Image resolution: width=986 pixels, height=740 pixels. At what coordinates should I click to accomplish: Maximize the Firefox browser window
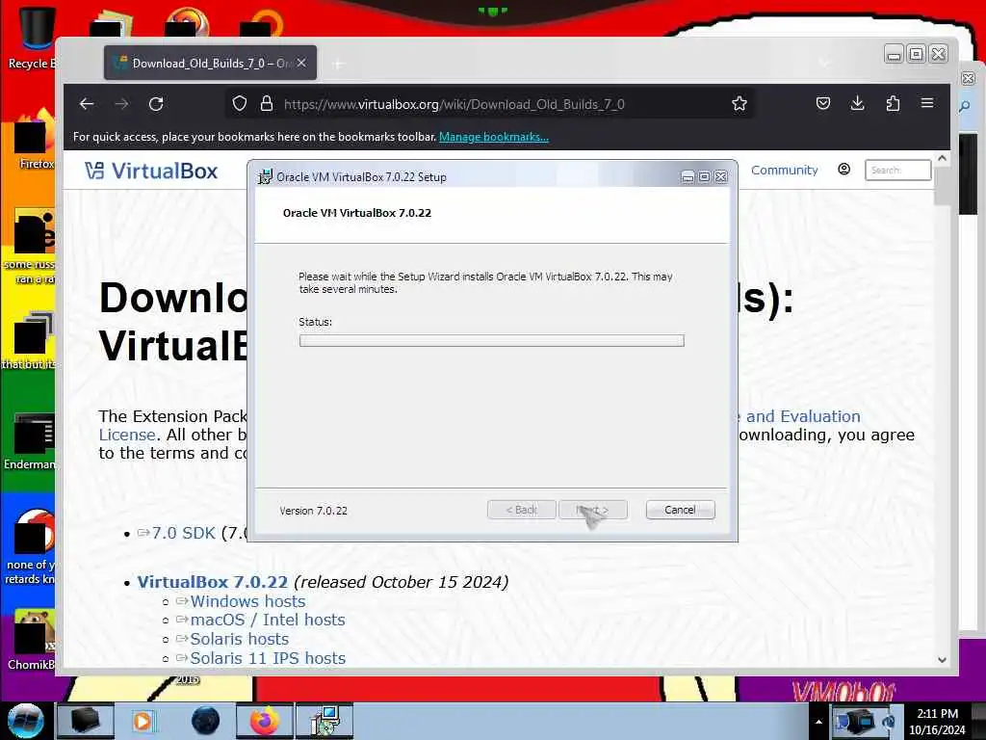click(917, 55)
